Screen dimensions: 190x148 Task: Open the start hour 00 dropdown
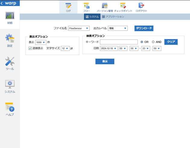[123, 48]
